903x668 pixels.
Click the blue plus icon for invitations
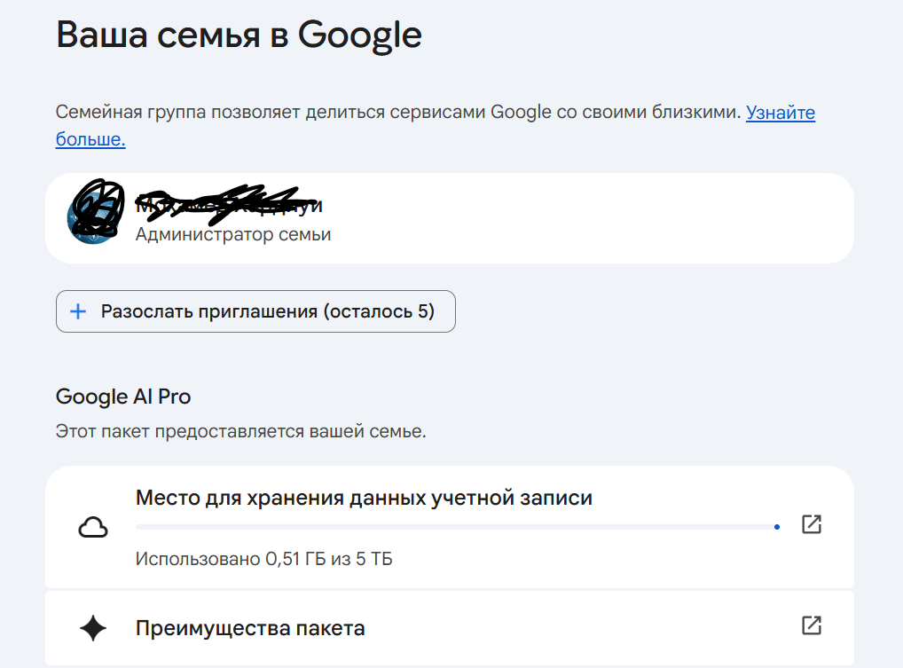78,311
